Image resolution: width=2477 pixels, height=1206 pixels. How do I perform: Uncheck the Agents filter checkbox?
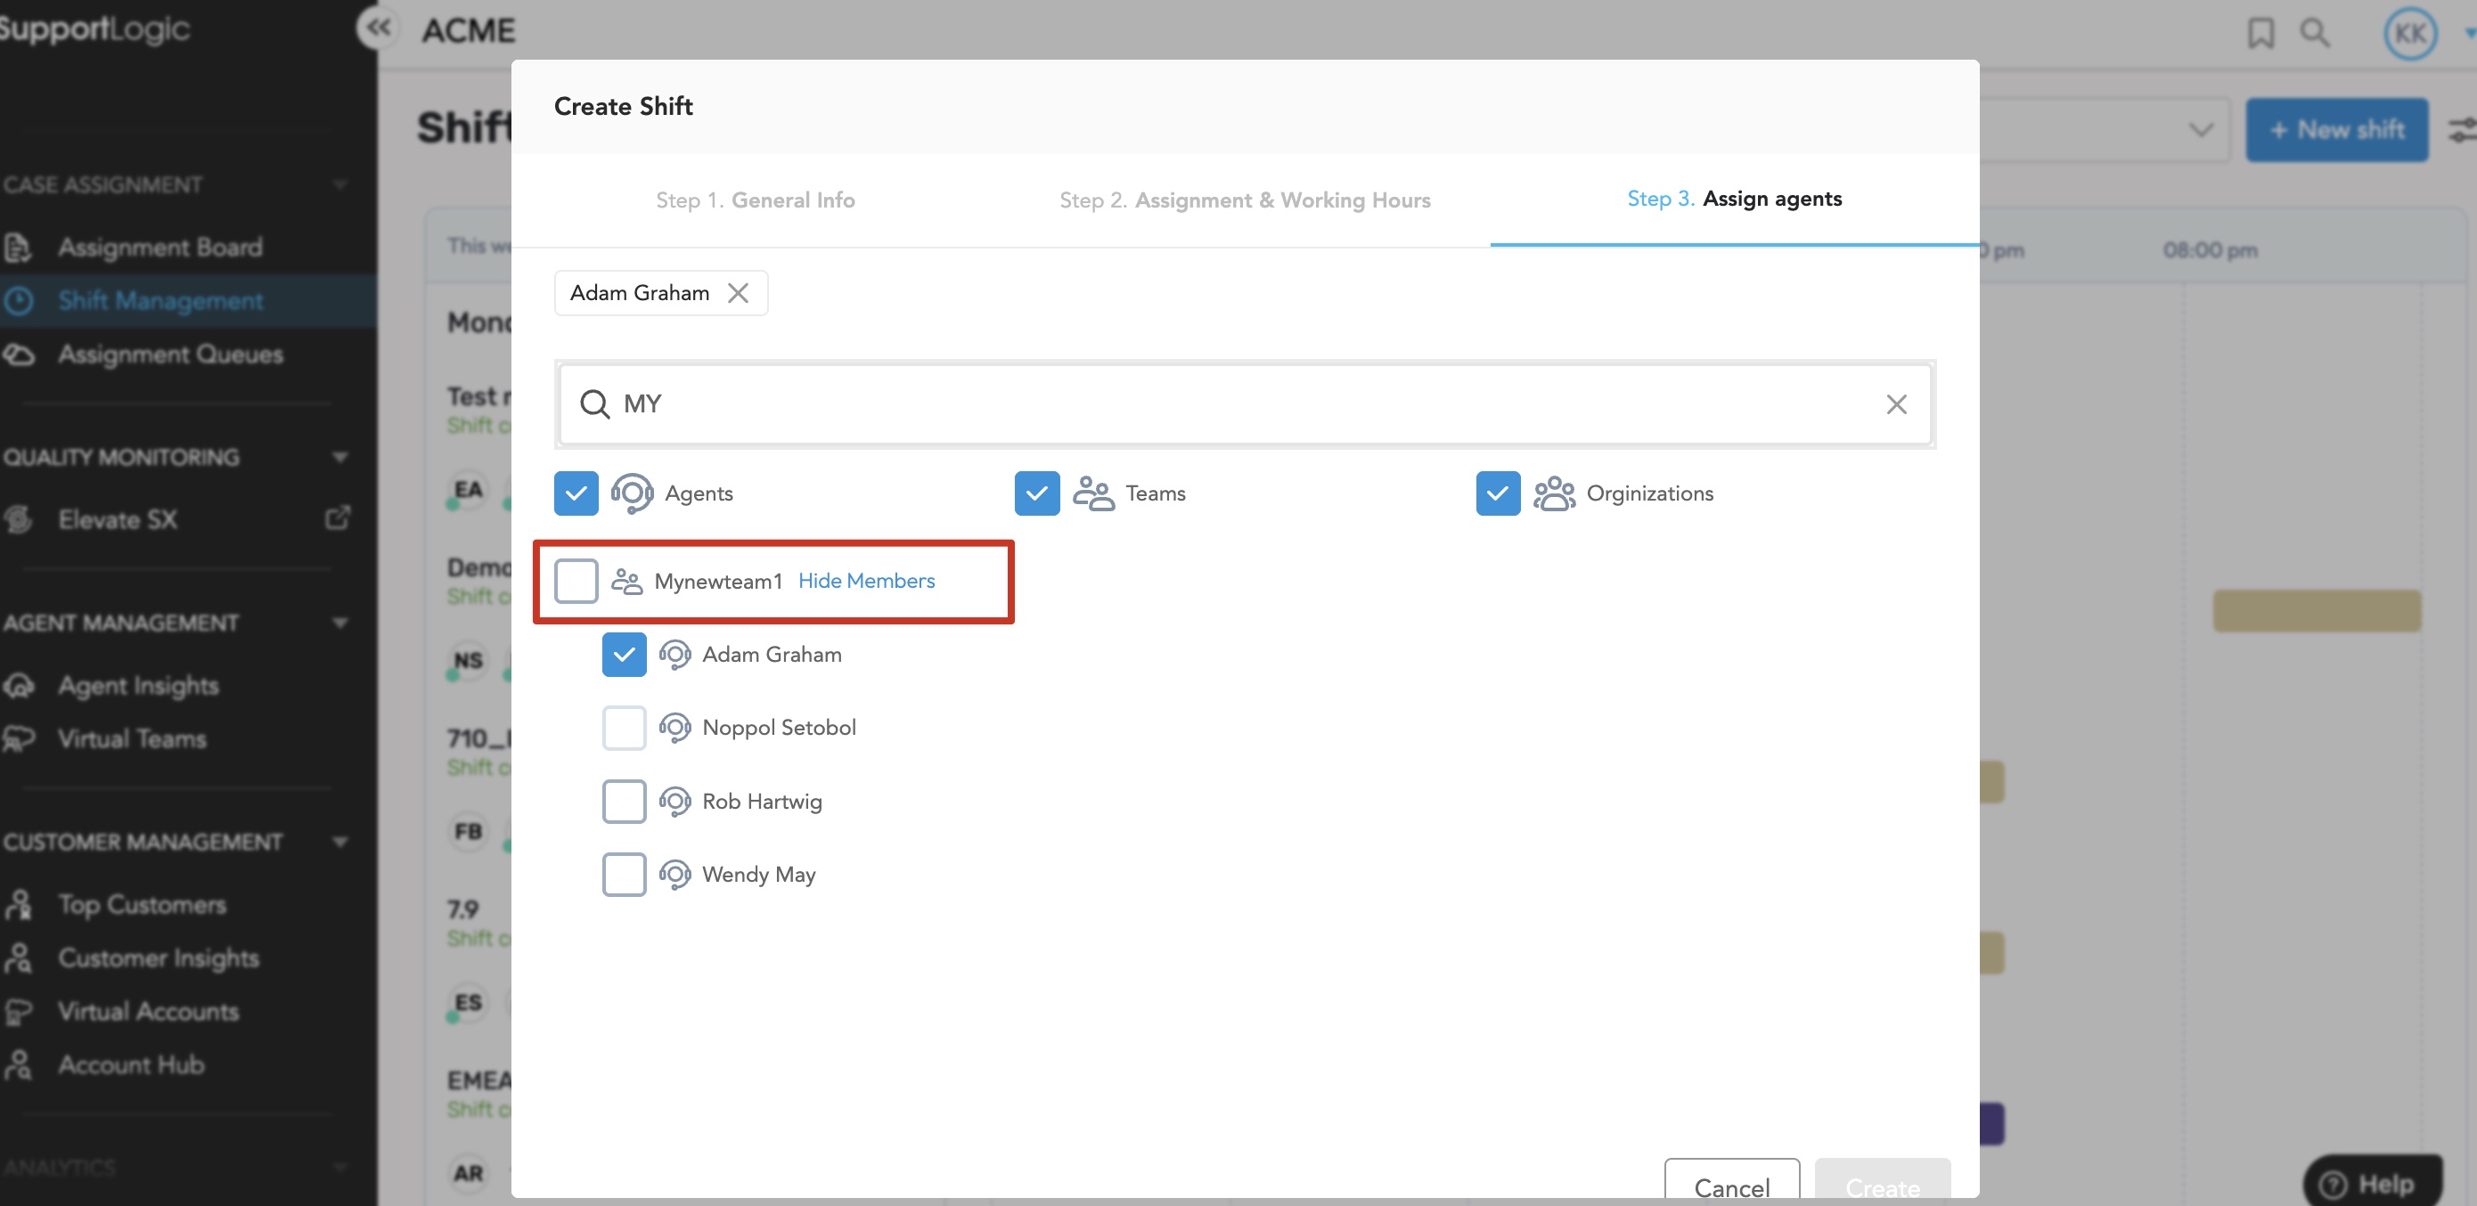576,494
